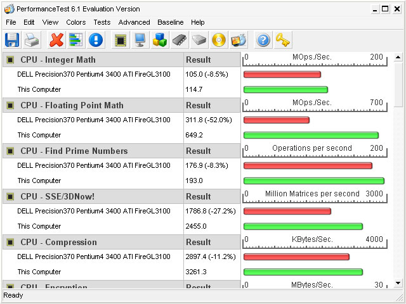Click the Ready status bar text
This screenshot has width=406, height=304.
point(13,295)
